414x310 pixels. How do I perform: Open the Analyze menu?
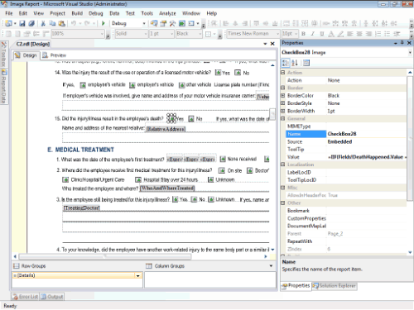click(167, 13)
